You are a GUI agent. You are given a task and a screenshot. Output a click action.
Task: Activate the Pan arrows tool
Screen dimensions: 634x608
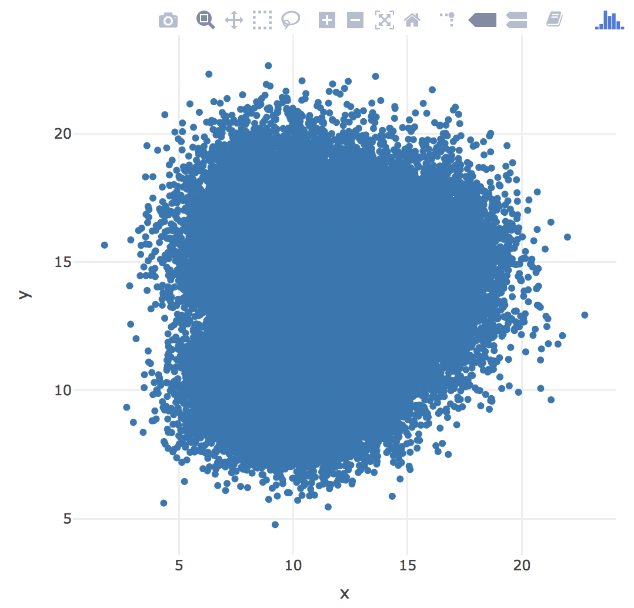[234, 21]
